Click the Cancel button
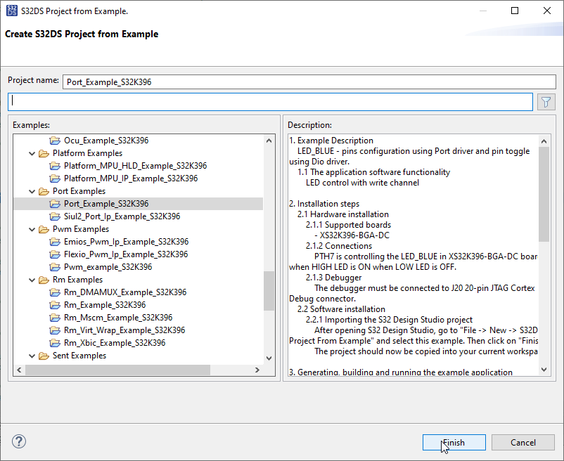This screenshot has width=564, height=461. [523, 442]
